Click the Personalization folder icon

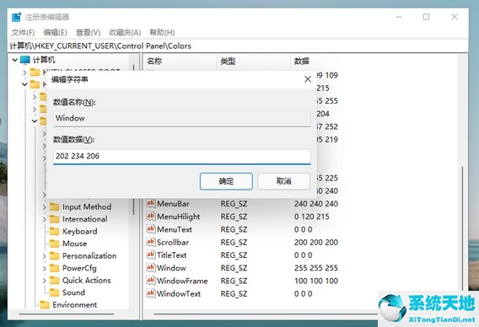pos(54,255)
